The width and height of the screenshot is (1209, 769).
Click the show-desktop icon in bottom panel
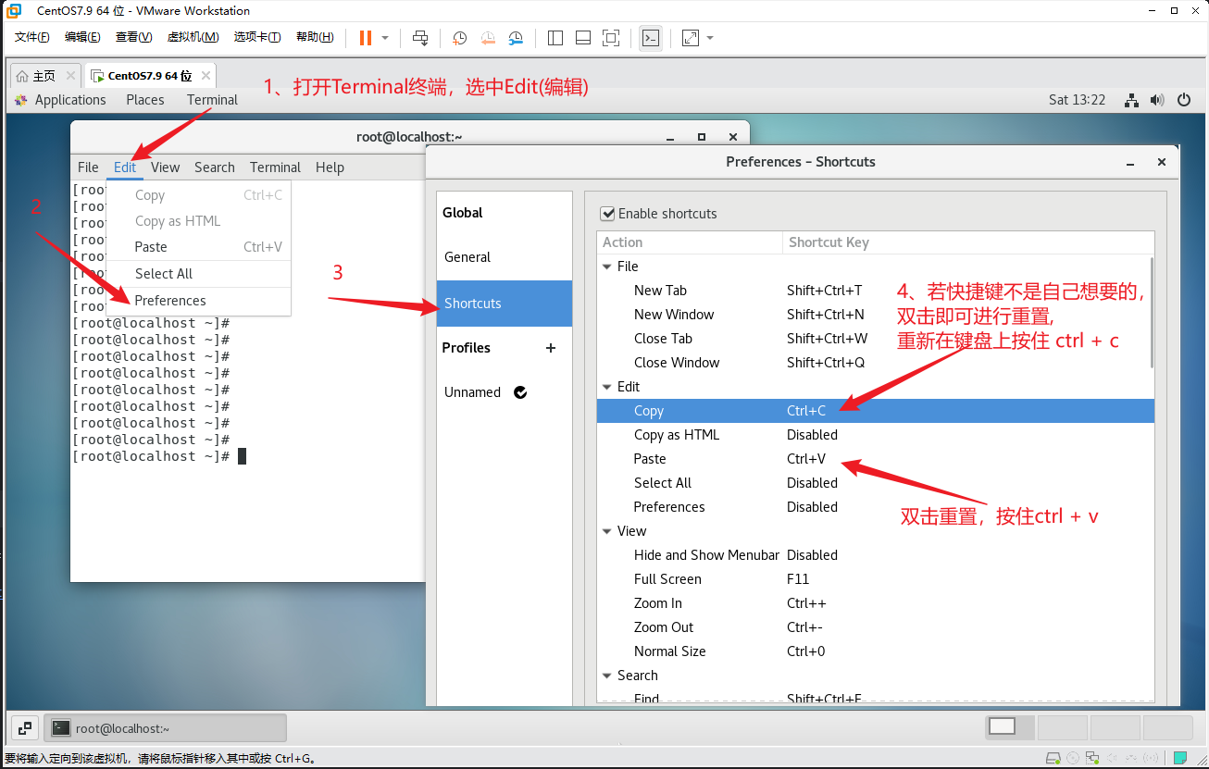pos(25,728)
